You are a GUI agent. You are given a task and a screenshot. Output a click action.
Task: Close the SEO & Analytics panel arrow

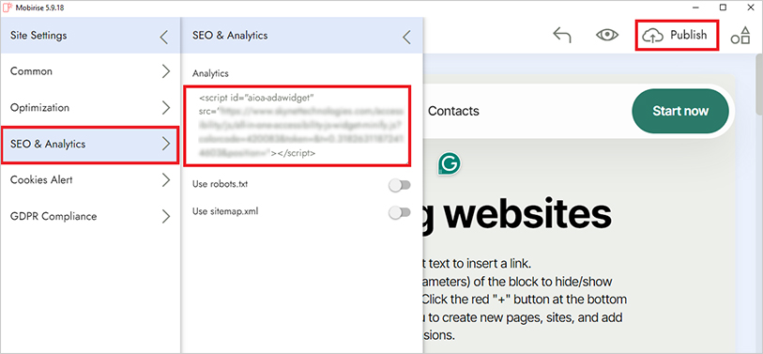(x=406, y=37)
